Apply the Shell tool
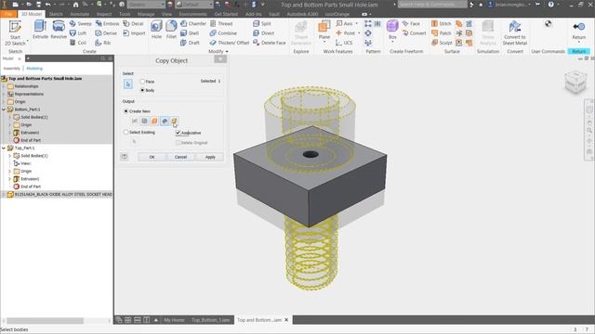This screenshot has height=334, width=595. (190, 33)
